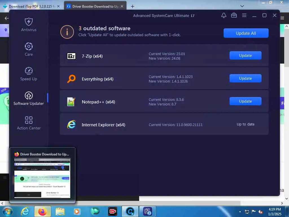Expand the browser list all tabs arrow
The height and width of the screenshot is (217, 289).
tap(242, 6)
